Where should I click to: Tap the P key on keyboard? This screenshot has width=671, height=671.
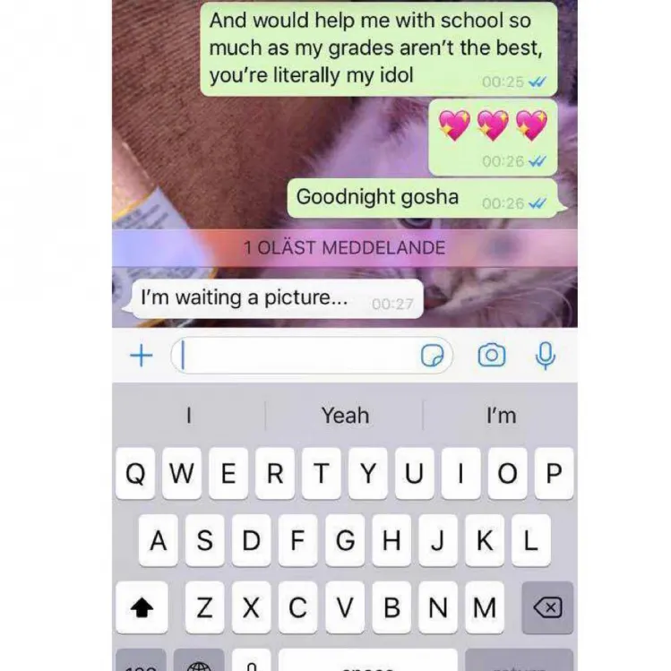[x=555, y=473]
